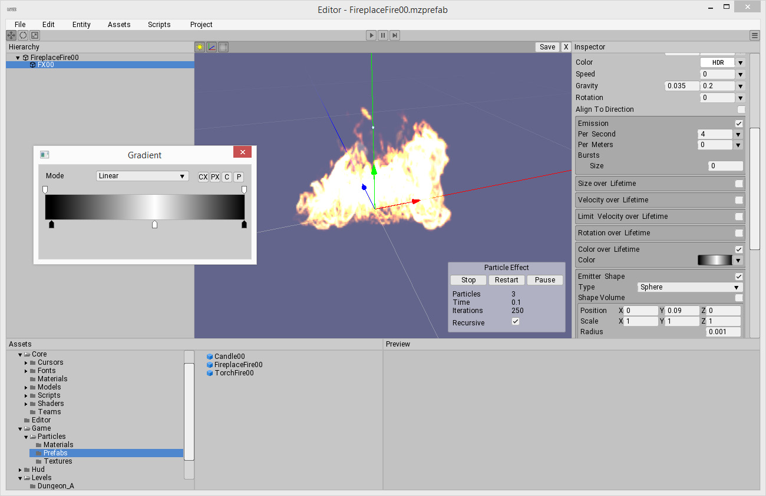Open the Color over Lifetime gradient swatch

click(714, 260)
